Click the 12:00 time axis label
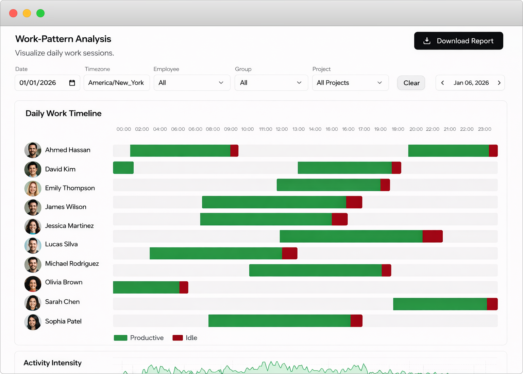Image resolution: width=523 pixels, height=374 pixels. click(282, 129)
